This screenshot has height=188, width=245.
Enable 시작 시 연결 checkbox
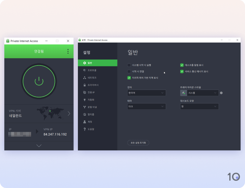tap(129, 71)
